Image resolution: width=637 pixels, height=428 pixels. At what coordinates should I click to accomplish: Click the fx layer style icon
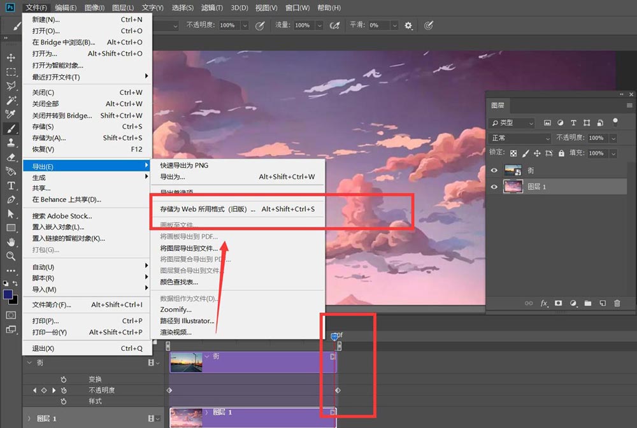[544, 303]
